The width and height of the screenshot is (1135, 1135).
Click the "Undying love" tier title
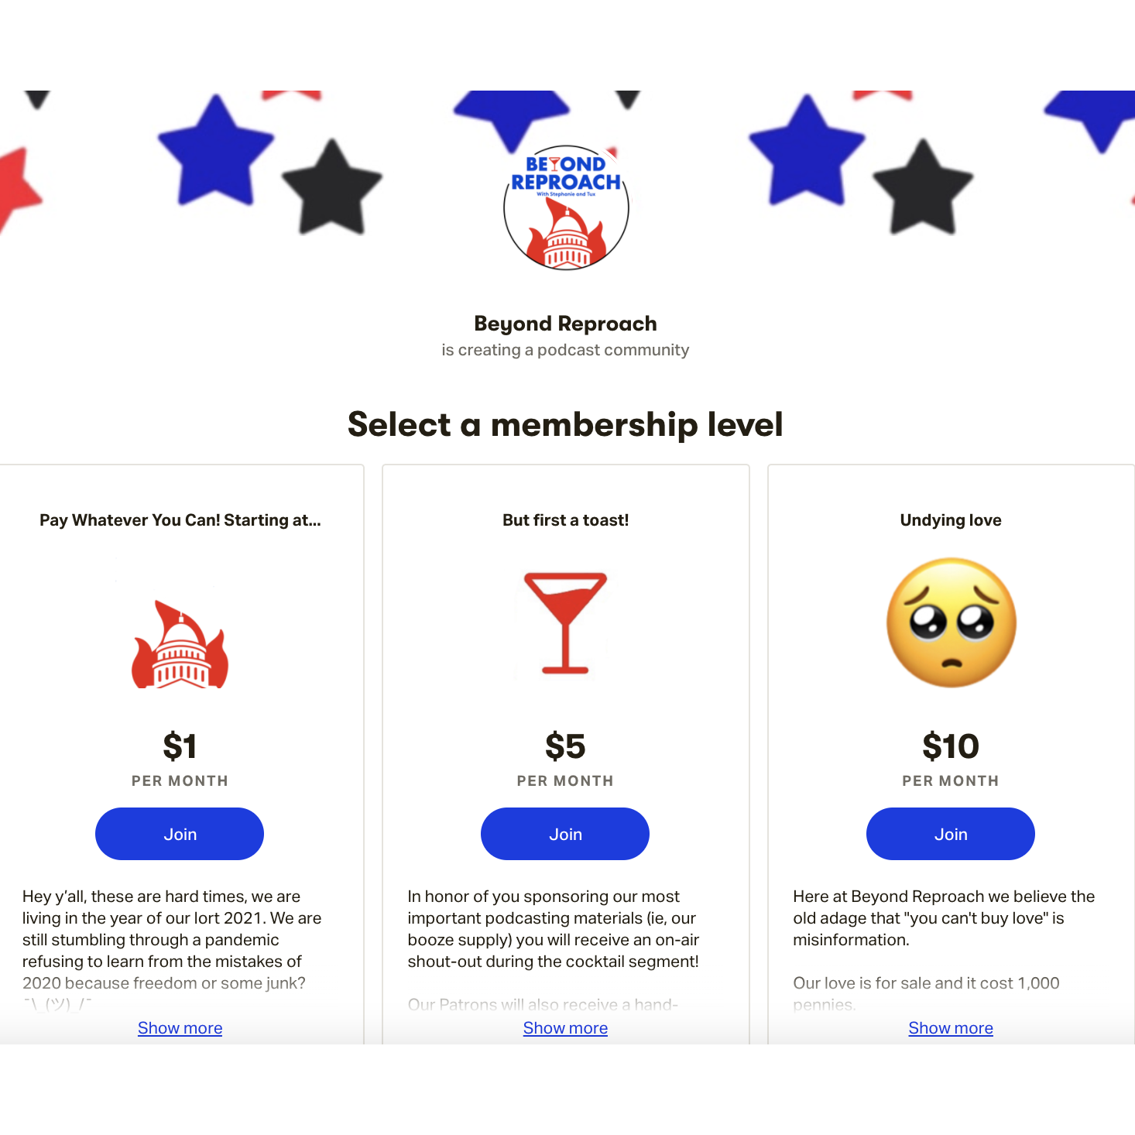click(x=951, y=520)
